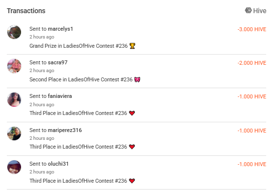
Task: Click the heart emoji in faniaviera's memo
Action: (x=132, y=113)
